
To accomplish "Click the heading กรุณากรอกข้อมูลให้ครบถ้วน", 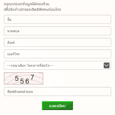I will coord(27,4).
